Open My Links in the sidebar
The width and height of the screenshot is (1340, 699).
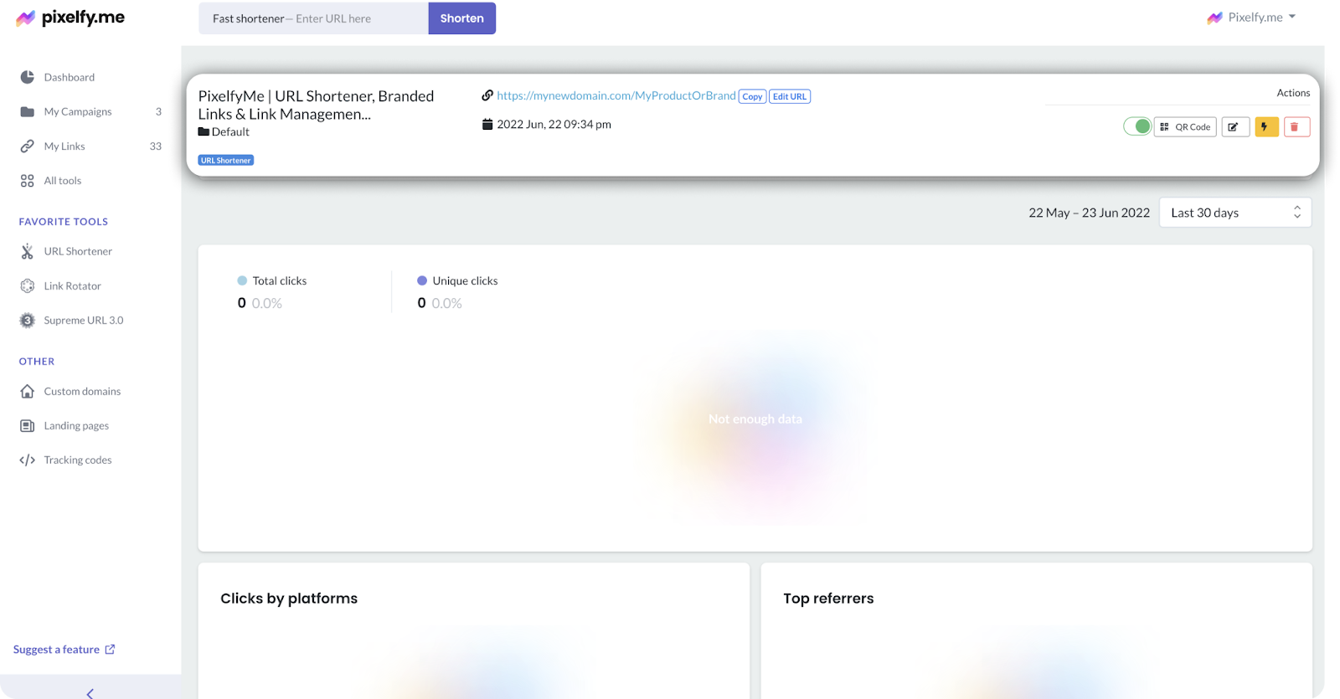[x=64, y=146]
